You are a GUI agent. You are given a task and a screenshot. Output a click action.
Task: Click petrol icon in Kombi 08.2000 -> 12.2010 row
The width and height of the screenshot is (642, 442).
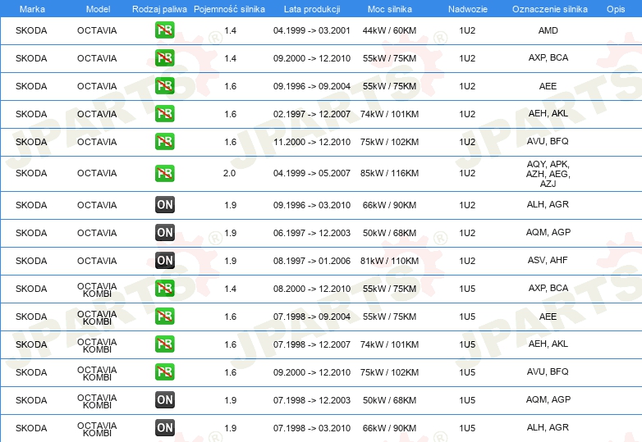[164, 289]
